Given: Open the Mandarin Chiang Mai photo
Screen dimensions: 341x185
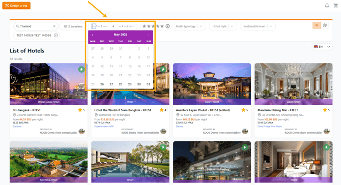Looking at the screenshot, I should (293, 84).
